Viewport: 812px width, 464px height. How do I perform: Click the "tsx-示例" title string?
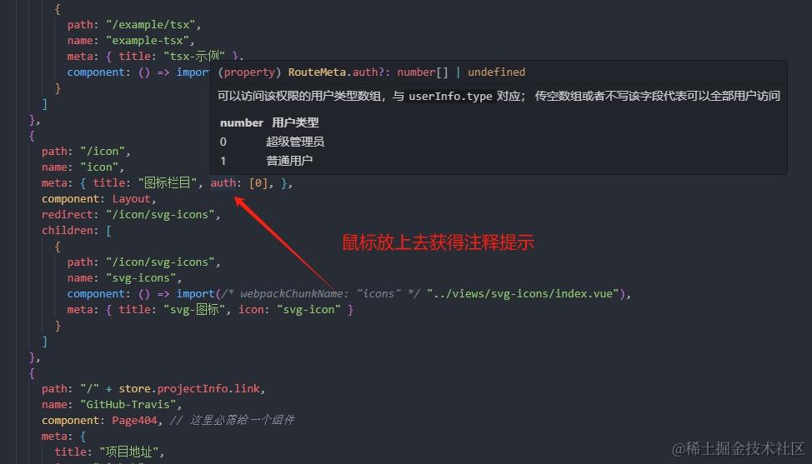coord(194,56)
